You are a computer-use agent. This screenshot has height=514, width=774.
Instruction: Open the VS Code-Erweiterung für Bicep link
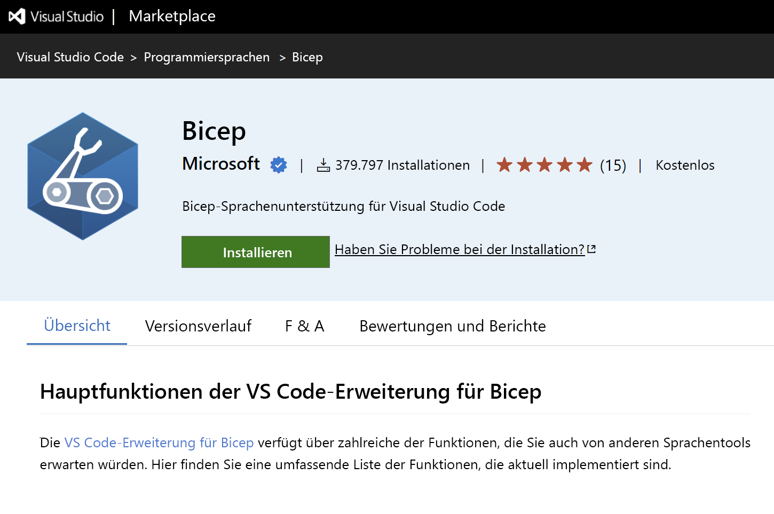tap(159, 442)
